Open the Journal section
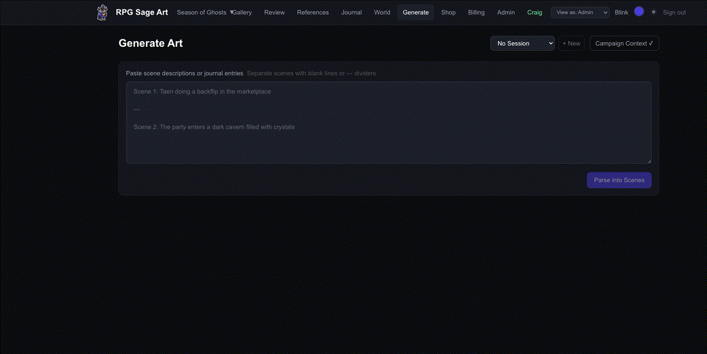The height and width of the screenshot is (354, 707). coord(351,12)
